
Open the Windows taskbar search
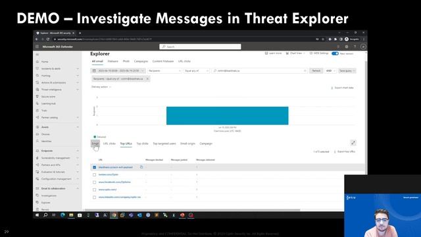[x=45, y=215]
